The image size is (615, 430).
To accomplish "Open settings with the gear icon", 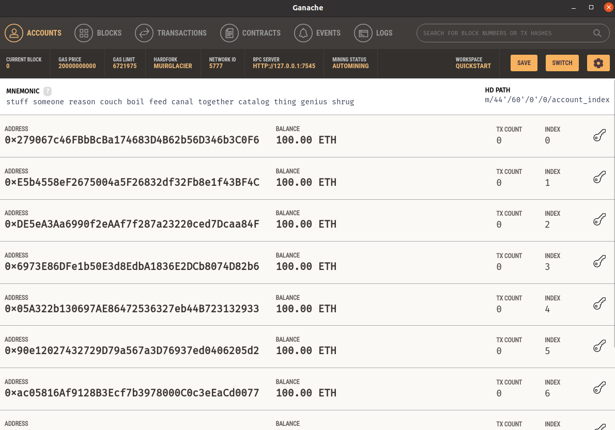I will (x=598, y=62).
